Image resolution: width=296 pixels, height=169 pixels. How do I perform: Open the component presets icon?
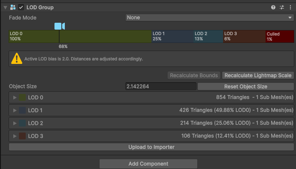282,7
